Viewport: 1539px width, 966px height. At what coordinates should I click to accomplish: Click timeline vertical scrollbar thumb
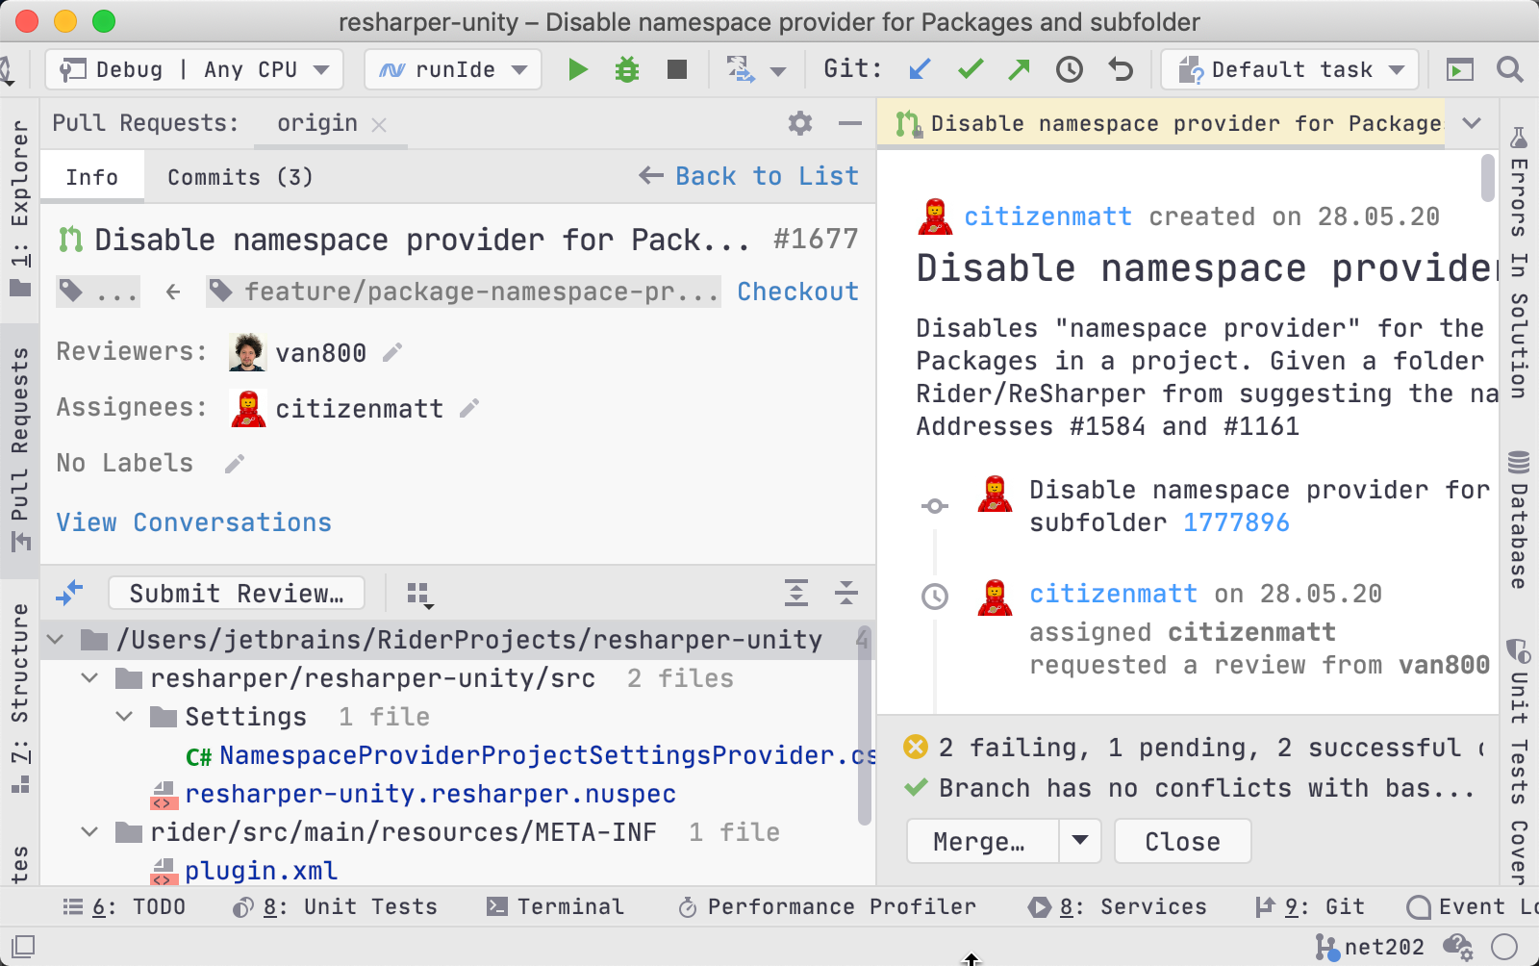(x=1488, y=177)
